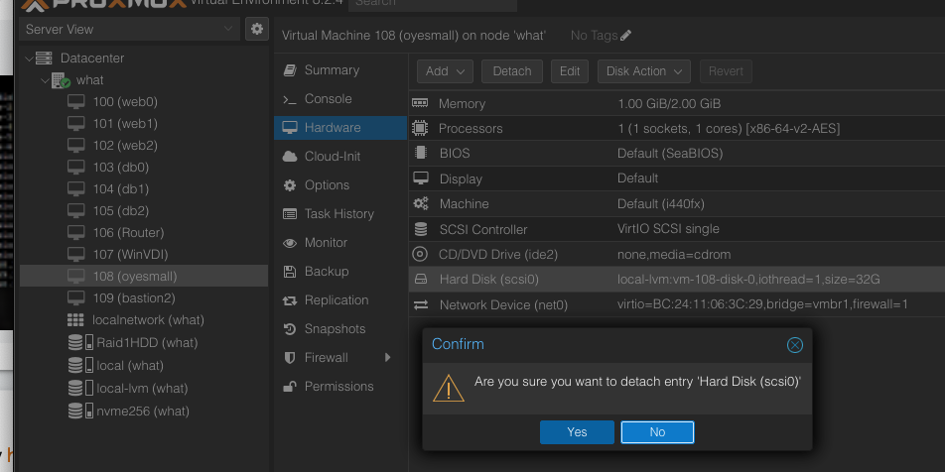Screen dimensions: 945x472
Task: Click the monitor icon for VM 100 (web0)
Action: pyautogui.click(x=75, y=102)
